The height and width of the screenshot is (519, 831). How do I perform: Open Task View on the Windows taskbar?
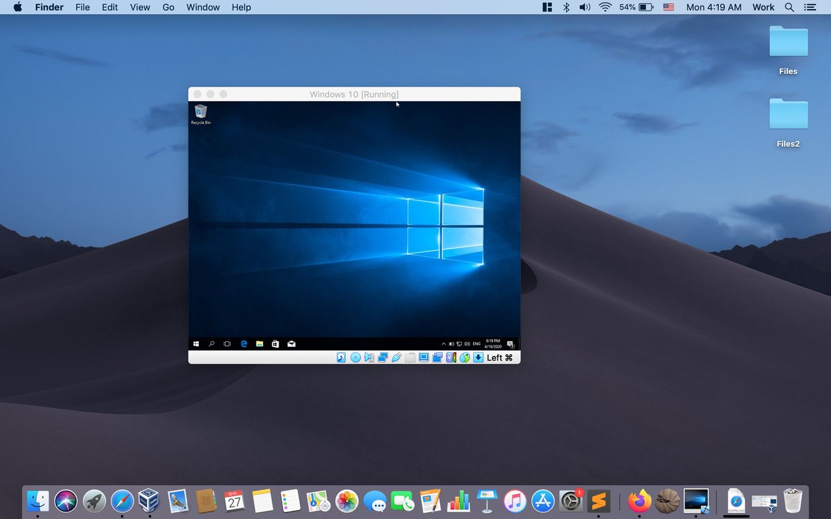(227, 344)
